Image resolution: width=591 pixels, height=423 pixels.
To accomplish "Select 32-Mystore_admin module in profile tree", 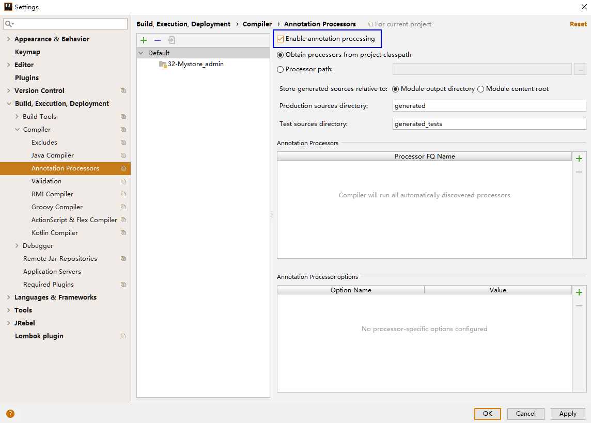I will pyautogui.click(x=196, y=64).
